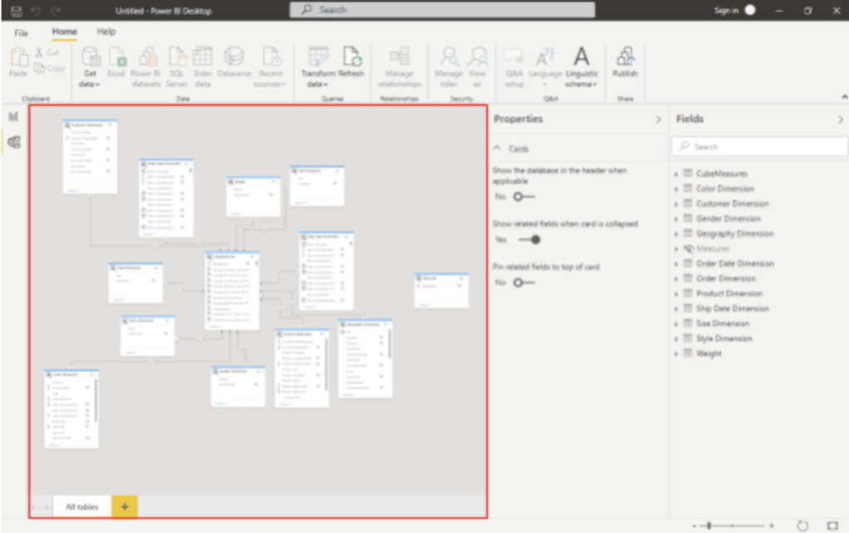
Task: Click the title bar Search box
Action: [443, 10]
